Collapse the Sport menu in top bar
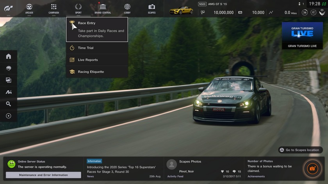 tap(78, 8)
